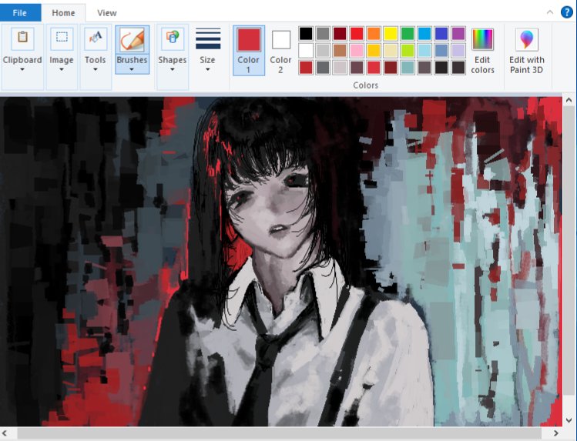Click the Tools icon

[96, 38]
